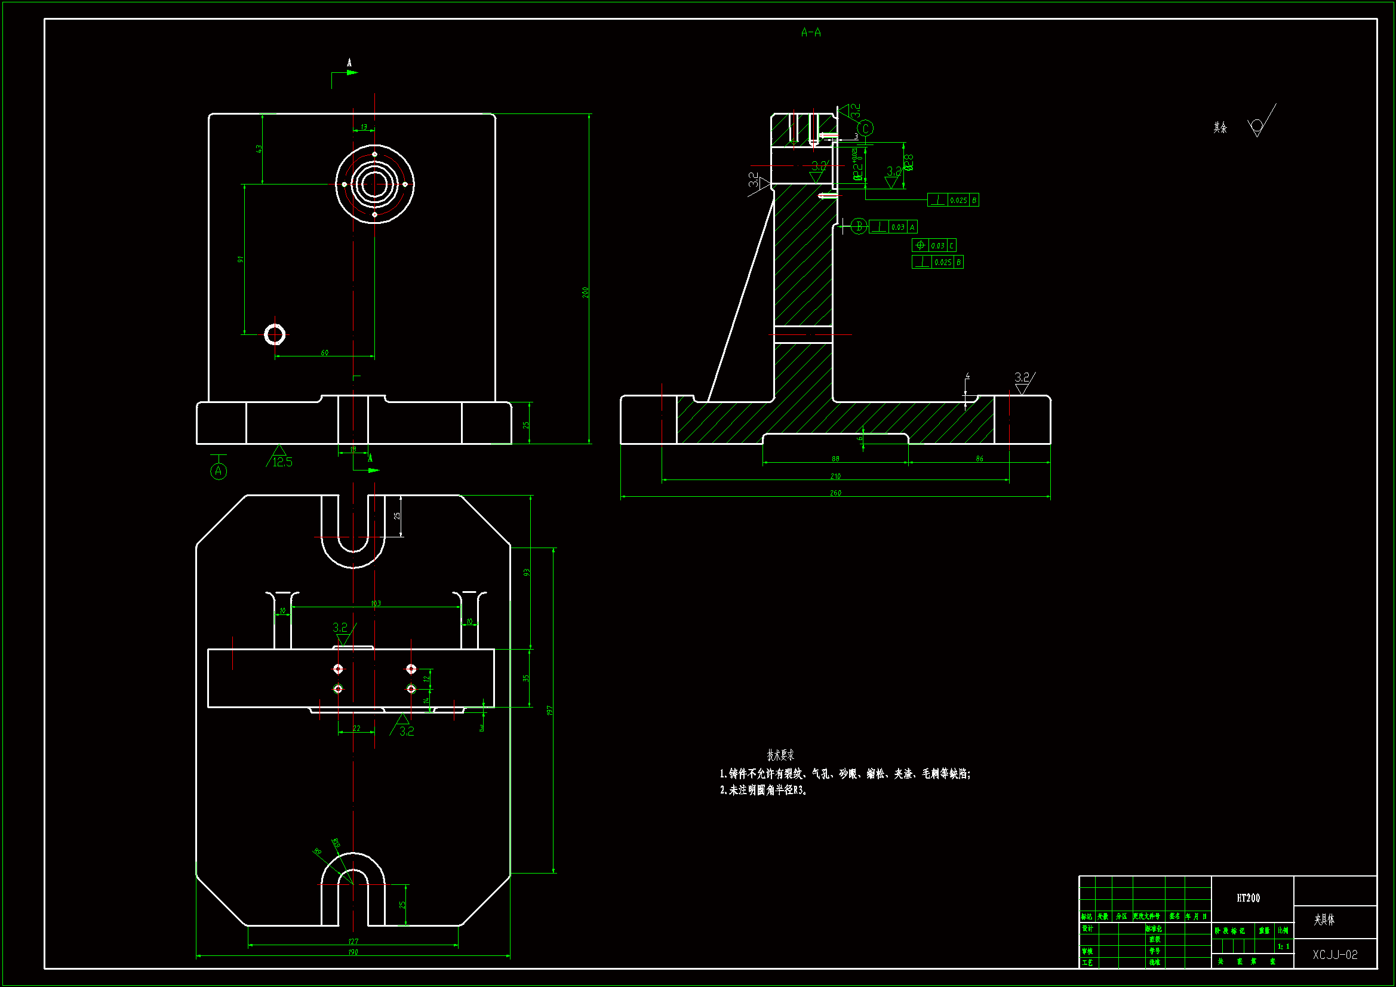The image size is (1396, 987).
Task: Select the 103 dimension between ribs
Action: click(x=376, y=604)
